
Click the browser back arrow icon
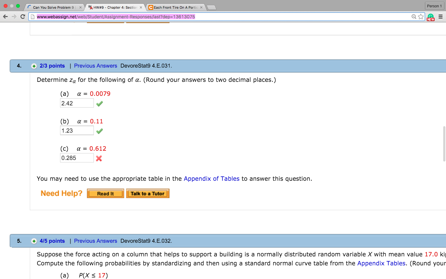5,16
